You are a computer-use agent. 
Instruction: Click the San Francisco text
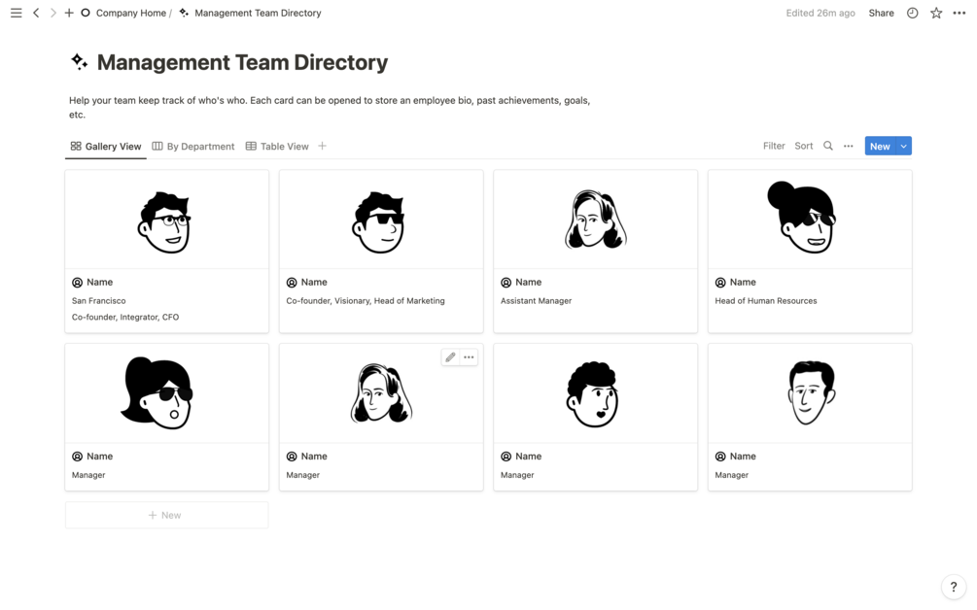tap(98, 301)
